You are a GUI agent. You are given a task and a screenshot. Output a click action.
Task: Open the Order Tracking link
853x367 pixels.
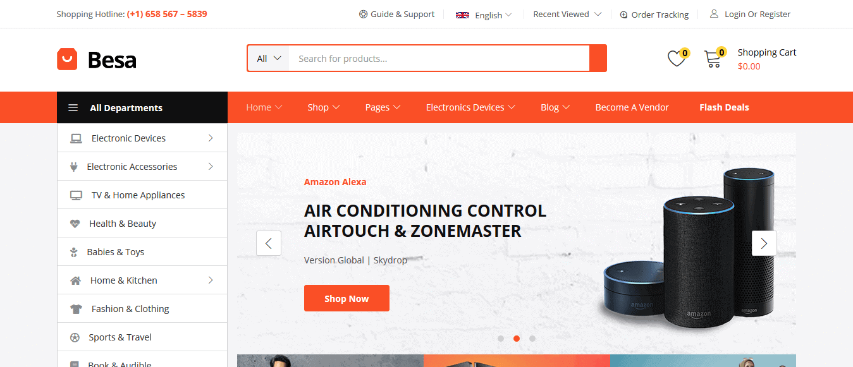pyautogui.click(x=654, y=15)
